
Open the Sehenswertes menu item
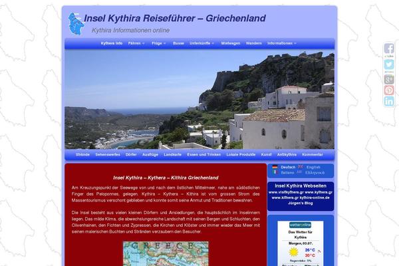point(108,154)
